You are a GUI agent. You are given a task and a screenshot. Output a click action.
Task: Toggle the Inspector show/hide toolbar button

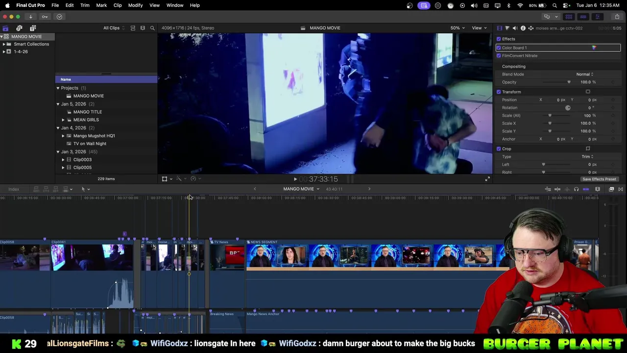point(597,17)
